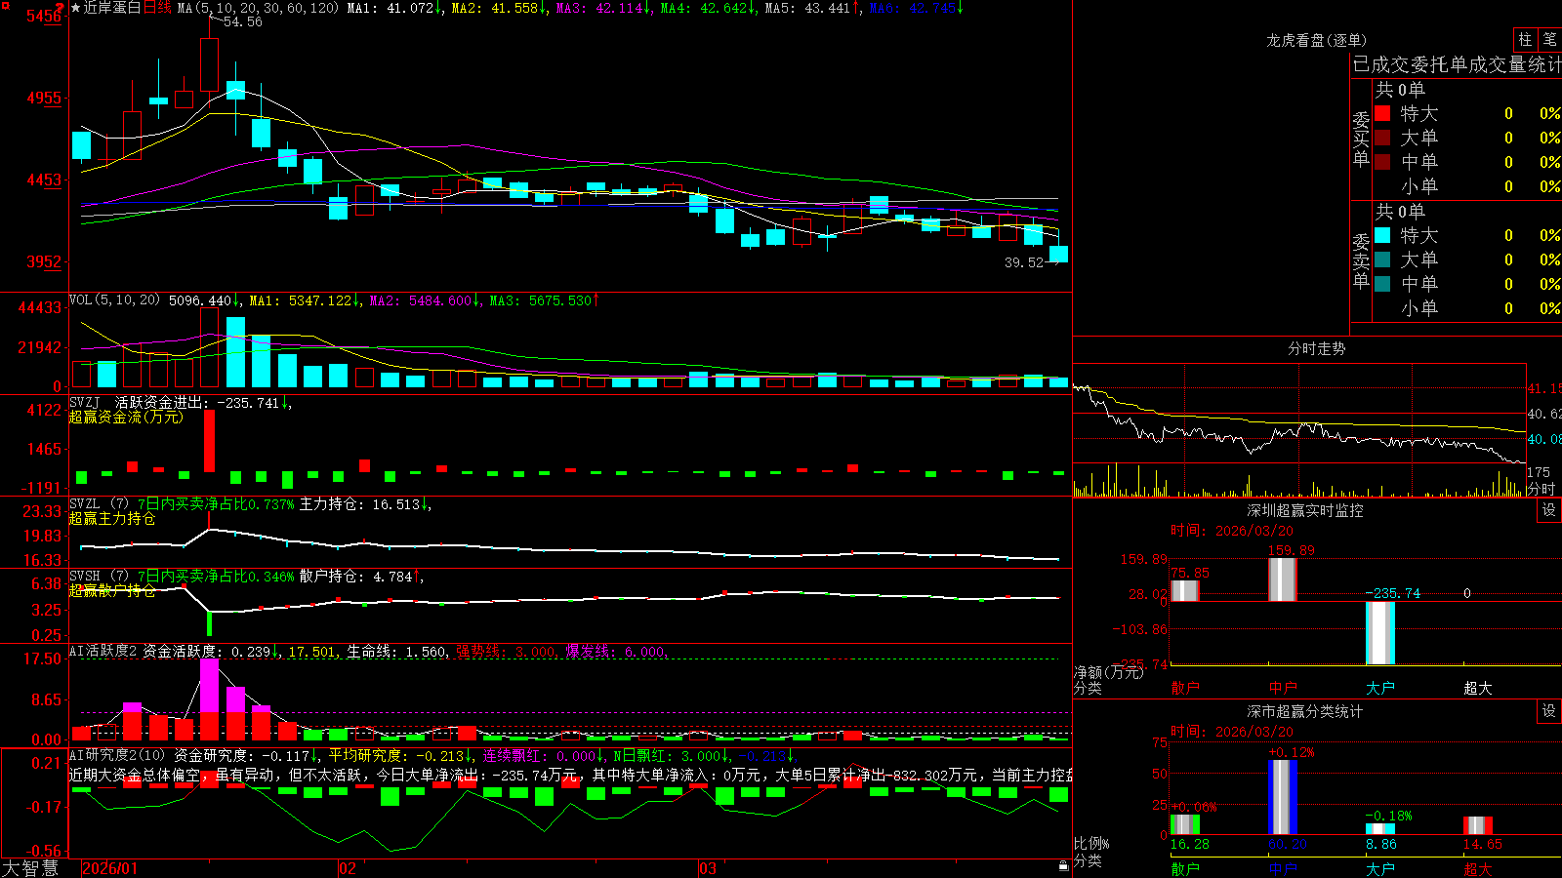Click the SVSH (7) indicator label
1562x878 pixels.
(x=99, y=576)
